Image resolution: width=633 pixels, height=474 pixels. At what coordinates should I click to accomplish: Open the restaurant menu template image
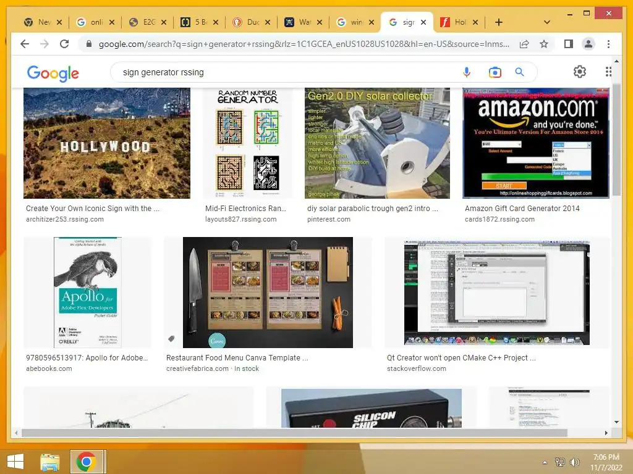[268, 292]
